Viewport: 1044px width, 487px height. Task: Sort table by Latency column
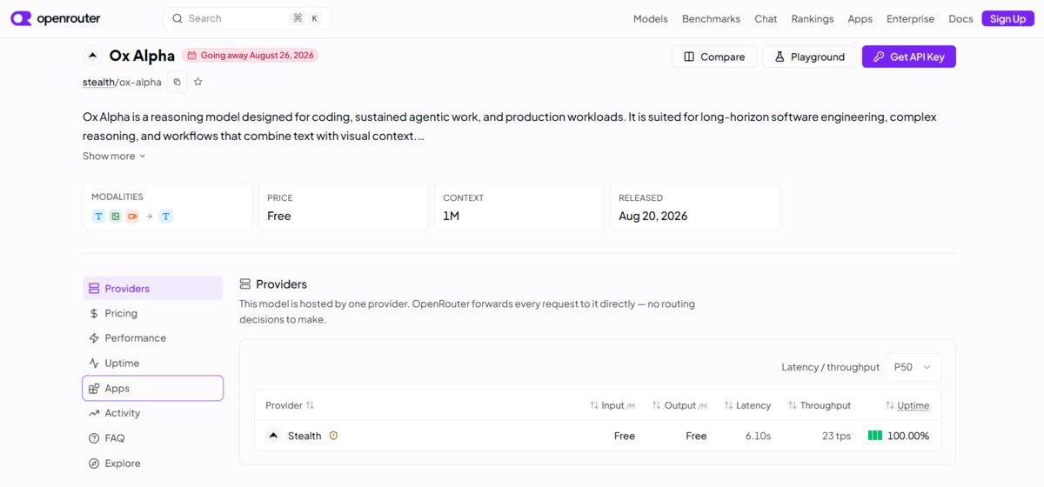747,405
